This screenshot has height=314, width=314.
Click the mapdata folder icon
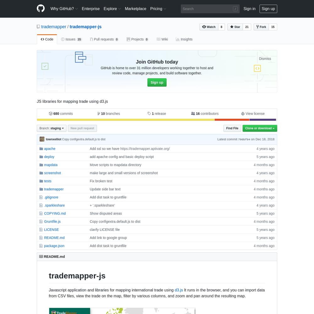point(41,165)
